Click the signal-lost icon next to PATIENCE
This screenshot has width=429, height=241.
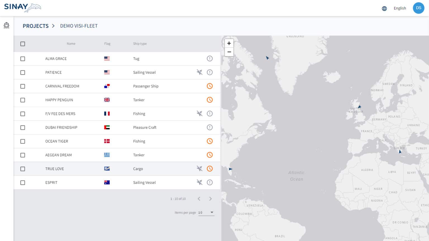[x=199, y=72]
